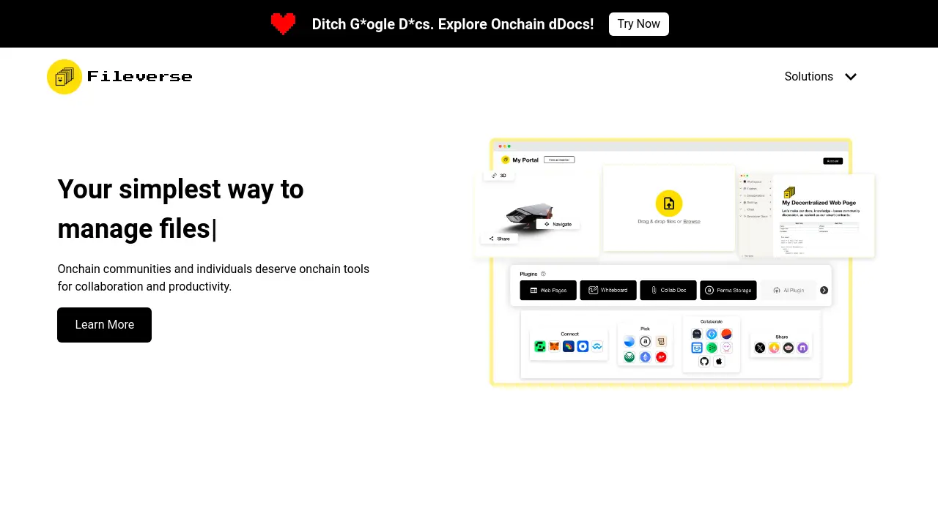Choose the Rainbow wallet icon under Connect
The height and width of the screenshot is (527, 938).
569,347
